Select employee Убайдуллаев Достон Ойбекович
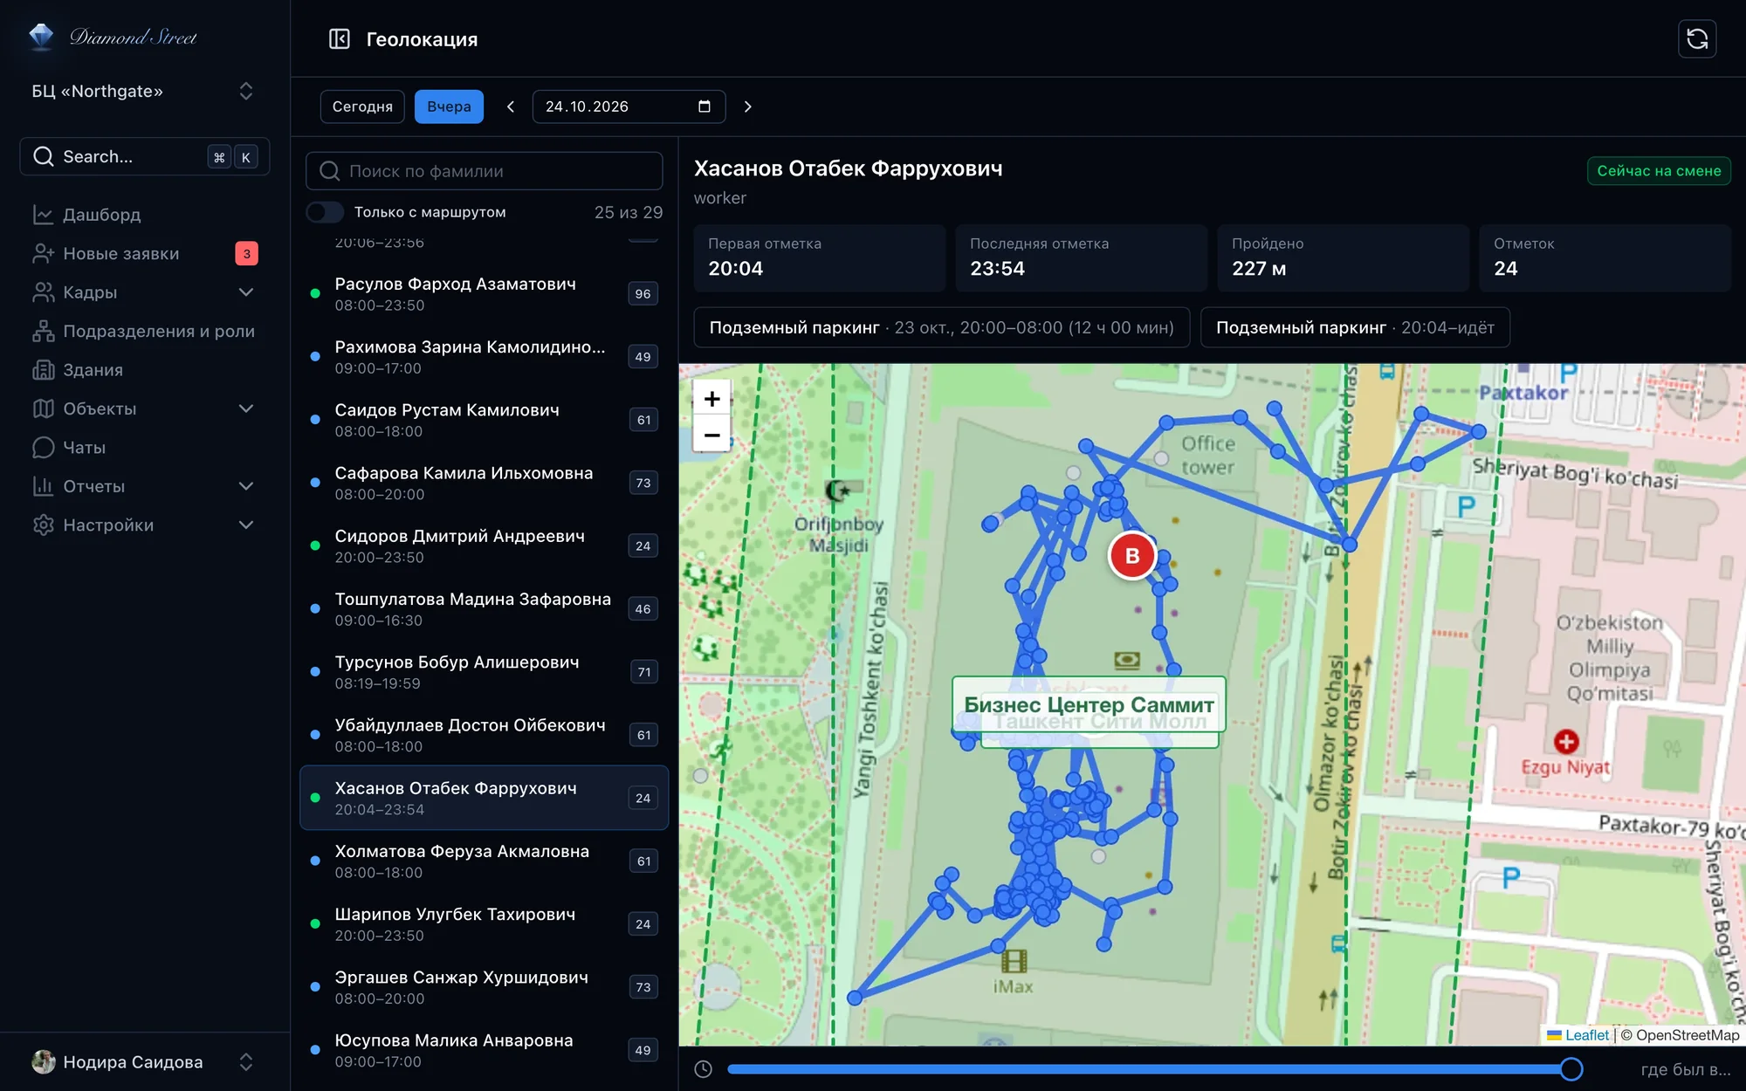 pos(485,735)
